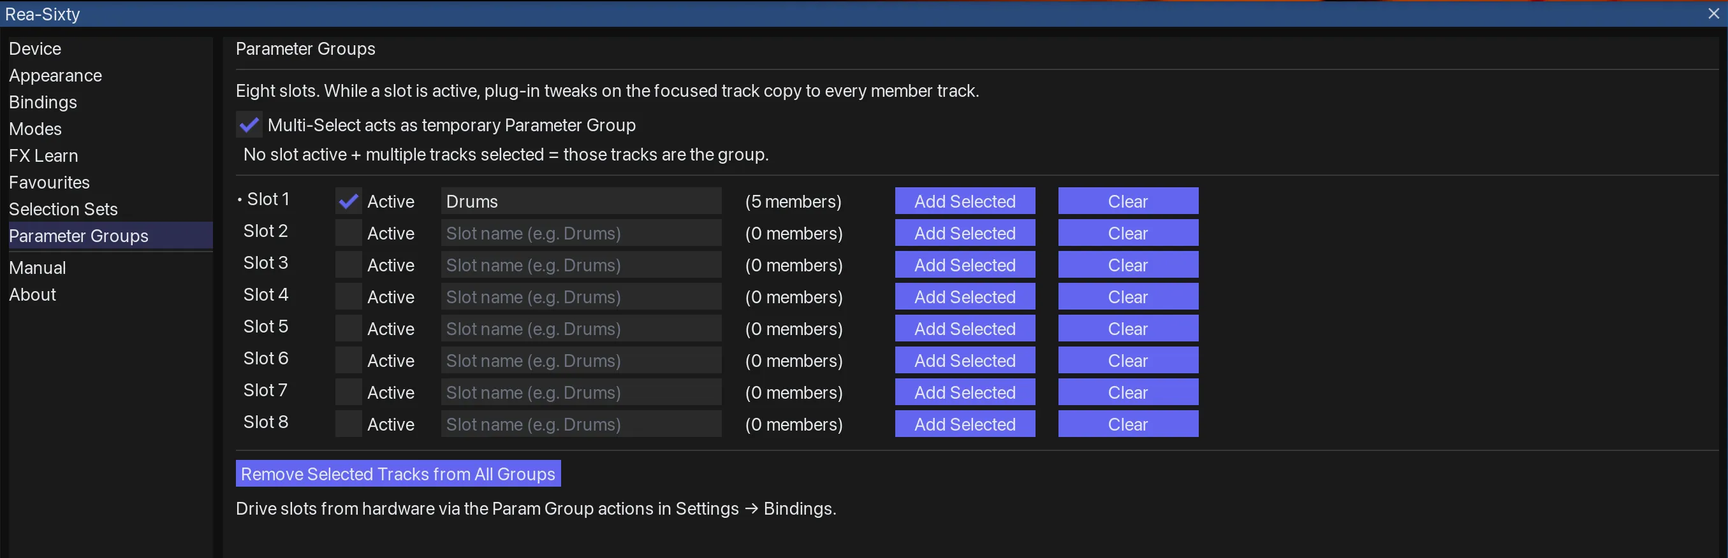This screenshot has height=558, width=1728.
Task: Add Selected tracks to Slot 3
Action: (x=965, y=264)
